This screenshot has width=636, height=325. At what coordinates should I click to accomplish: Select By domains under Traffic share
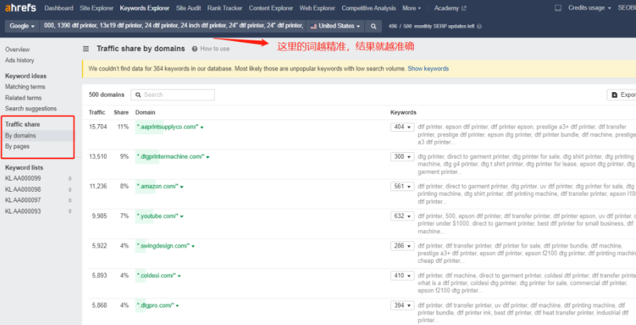pos(20,135)
